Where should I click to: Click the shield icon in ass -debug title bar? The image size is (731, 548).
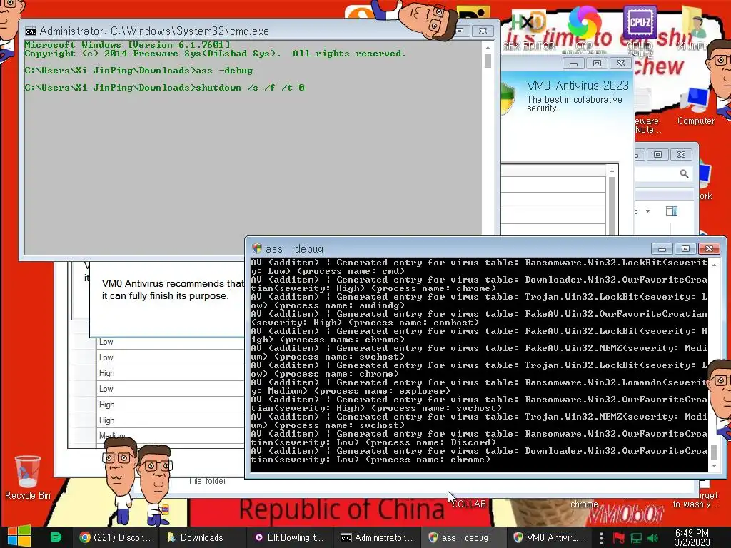[x=256, y=248]
